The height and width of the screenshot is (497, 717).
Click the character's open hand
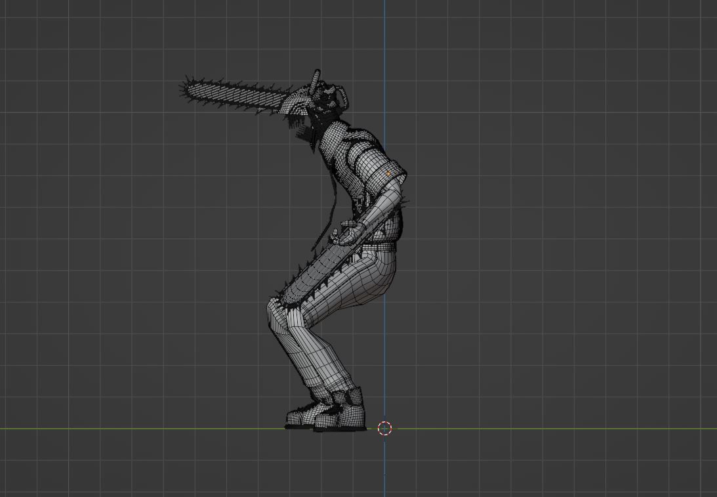[x=348, y=232]
